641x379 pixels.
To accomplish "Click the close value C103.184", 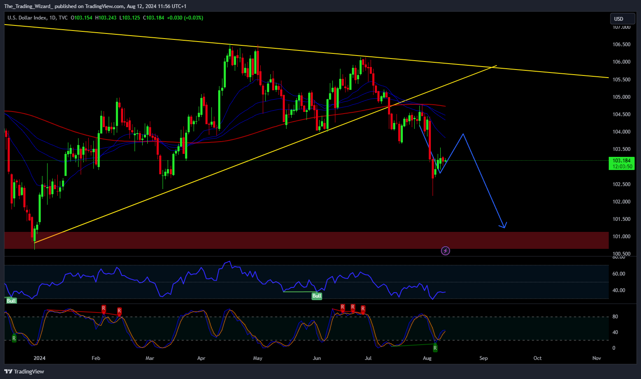I will (154, 18).
